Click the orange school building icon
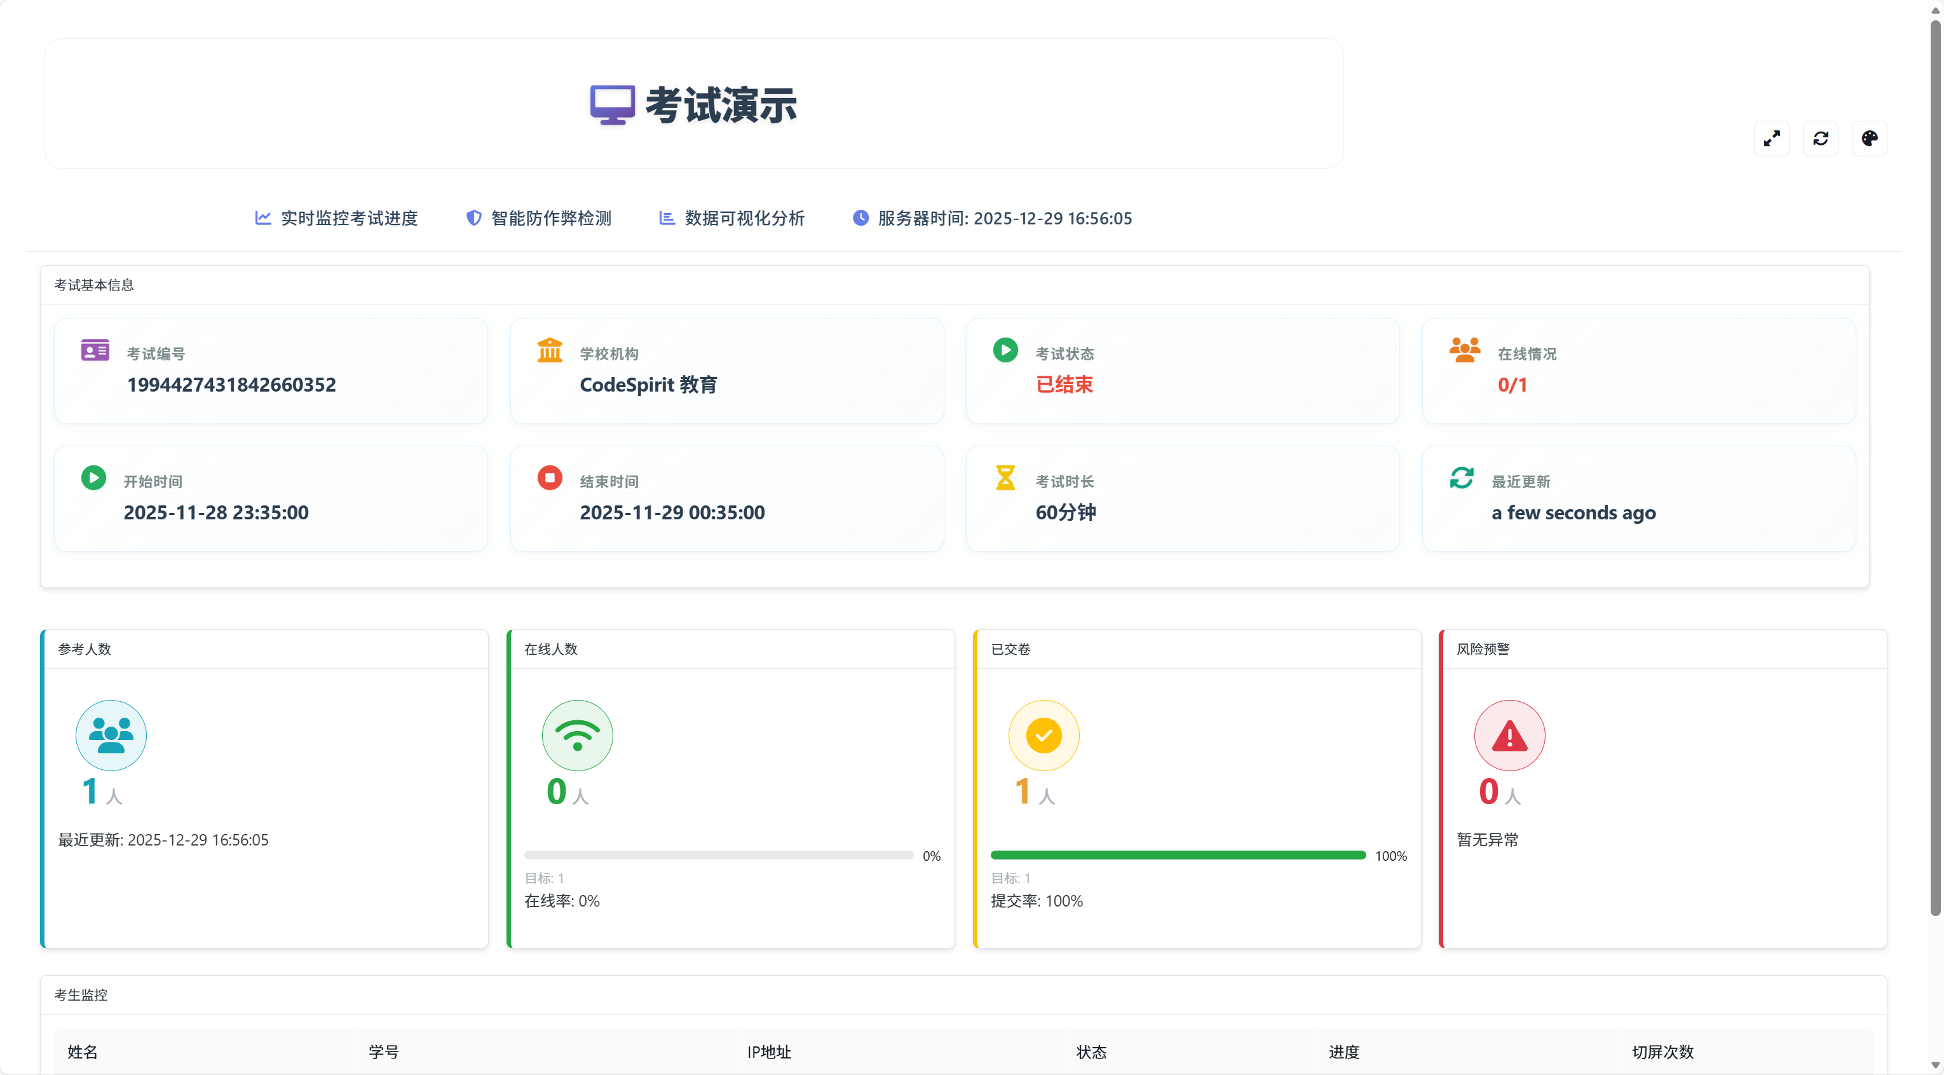The height and width of the screenshot is (1075, 1944). 549,350
